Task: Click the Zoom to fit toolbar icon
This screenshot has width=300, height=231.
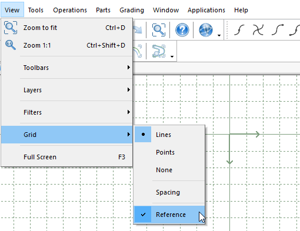Action: point(159,30)
